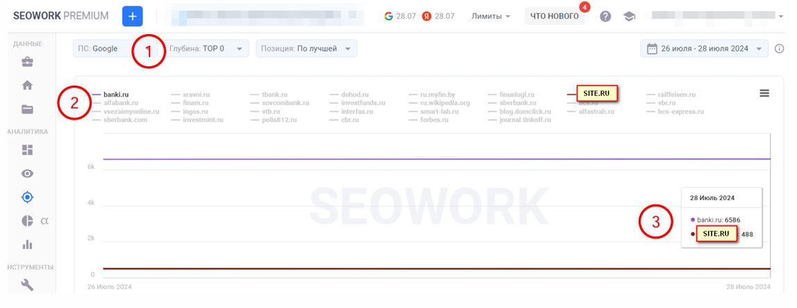
Task: Toggle sovcombank.ru series in legend
Action: point(279,103)
